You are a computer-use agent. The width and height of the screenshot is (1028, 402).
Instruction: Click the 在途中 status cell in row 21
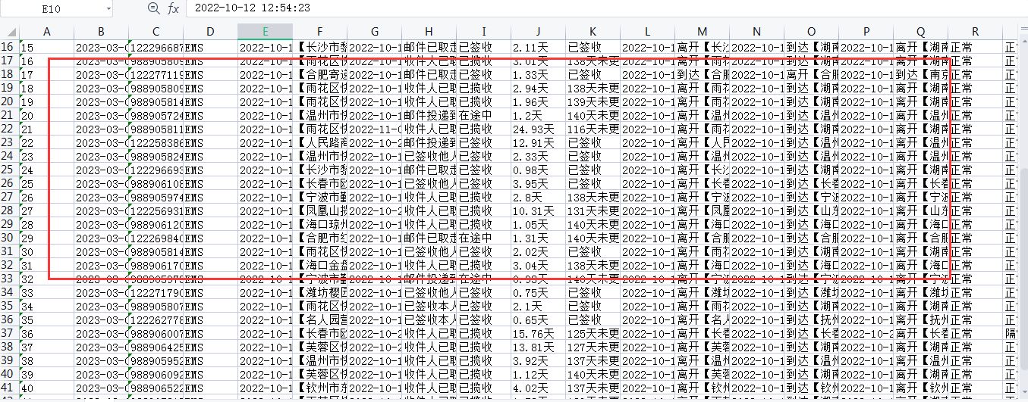(483, 115)
